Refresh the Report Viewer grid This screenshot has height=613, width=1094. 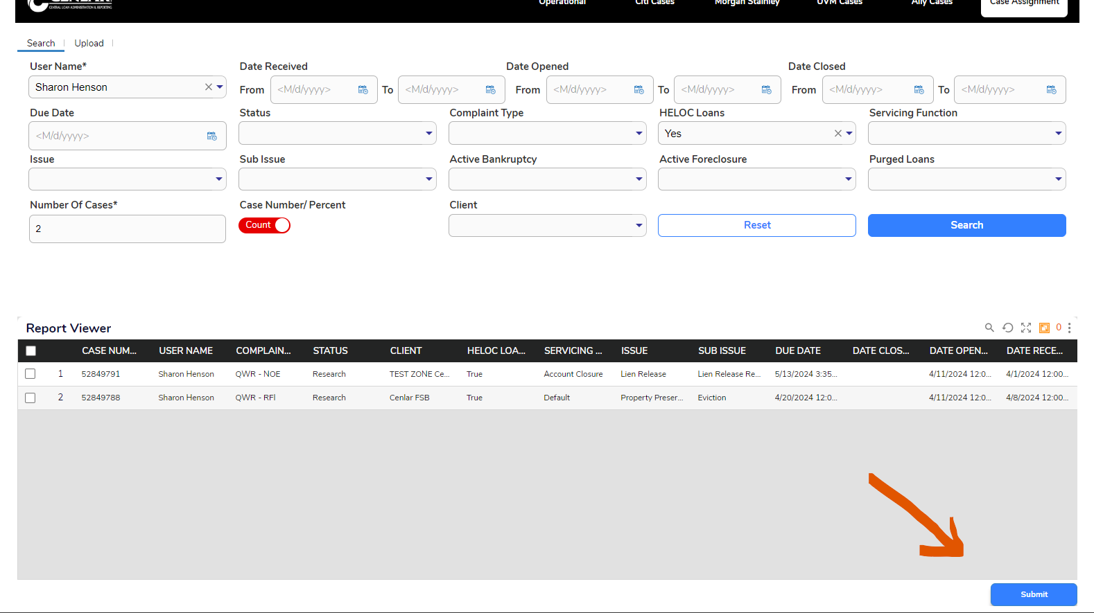1008,328
